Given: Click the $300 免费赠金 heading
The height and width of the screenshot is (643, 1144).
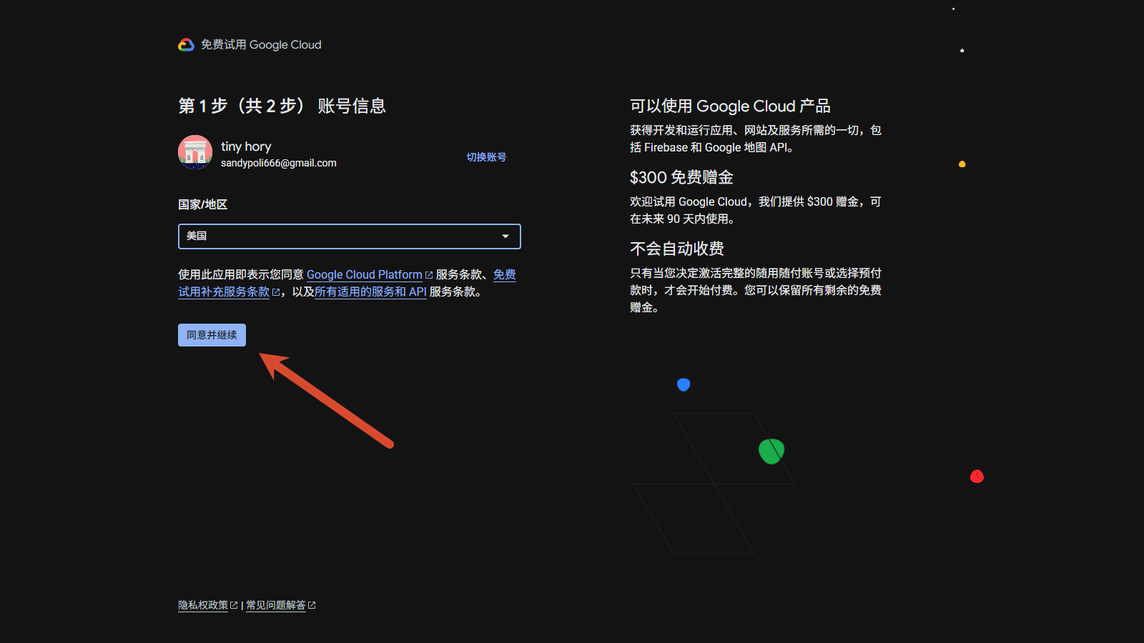Looking at the screenshot, I should pos(681,177).
